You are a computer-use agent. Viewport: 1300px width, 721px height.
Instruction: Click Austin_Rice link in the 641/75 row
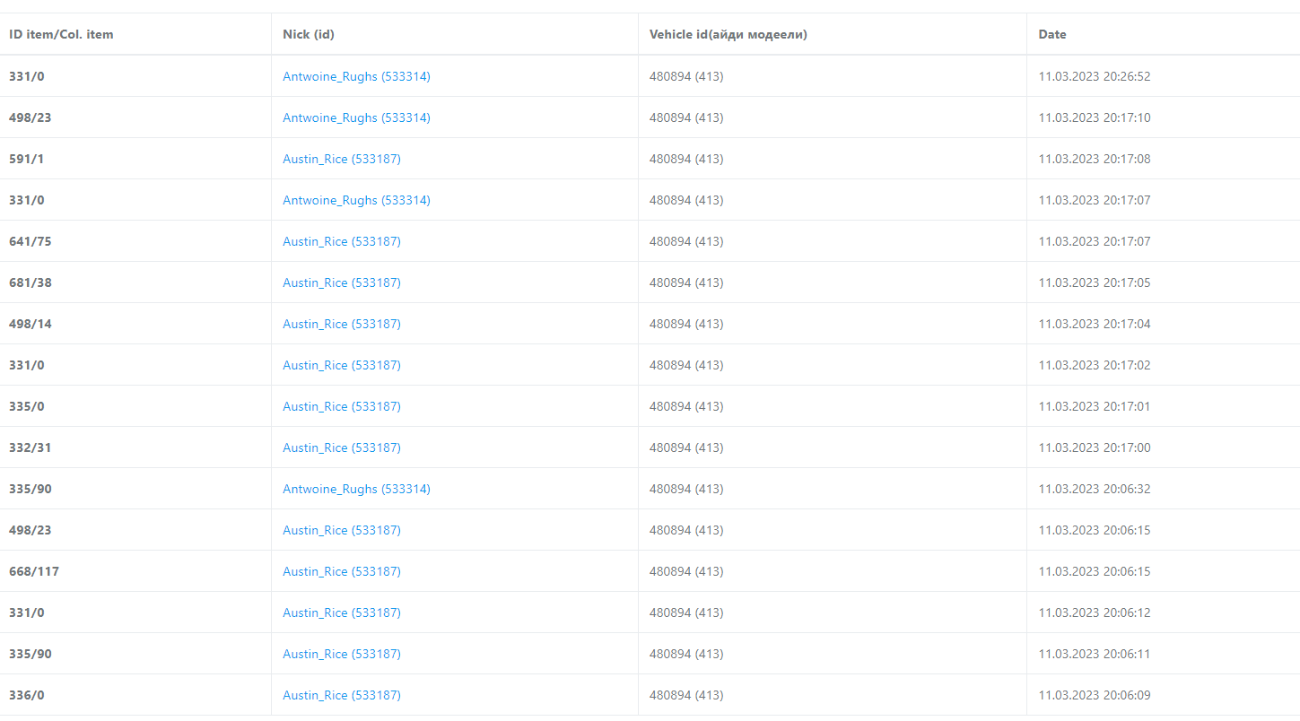click(341, 242)
